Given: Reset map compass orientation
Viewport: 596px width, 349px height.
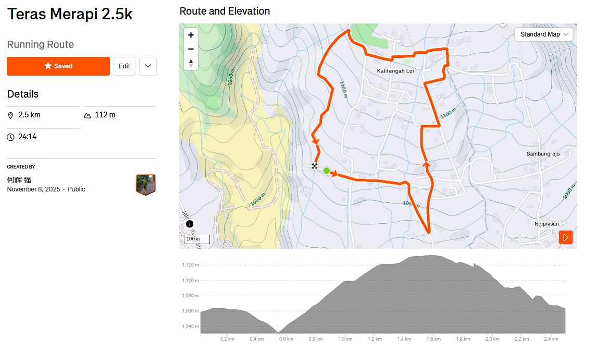Looking at the screenshot, I should point(191,63).
